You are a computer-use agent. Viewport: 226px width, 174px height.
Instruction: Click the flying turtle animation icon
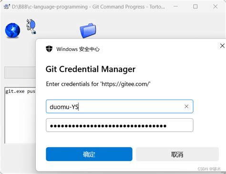[x=31, y=27]
